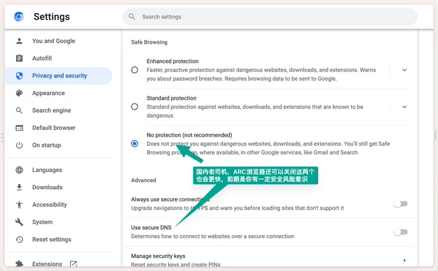Open the System section

click(59, 222)
